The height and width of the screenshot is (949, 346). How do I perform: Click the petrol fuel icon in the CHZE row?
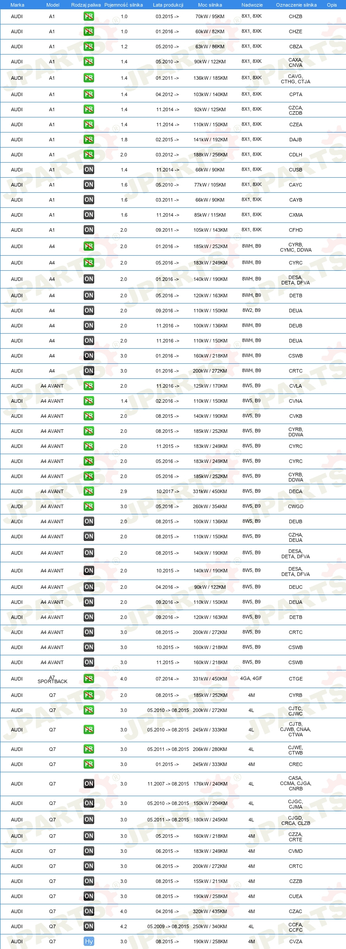(x=88, y=31)
